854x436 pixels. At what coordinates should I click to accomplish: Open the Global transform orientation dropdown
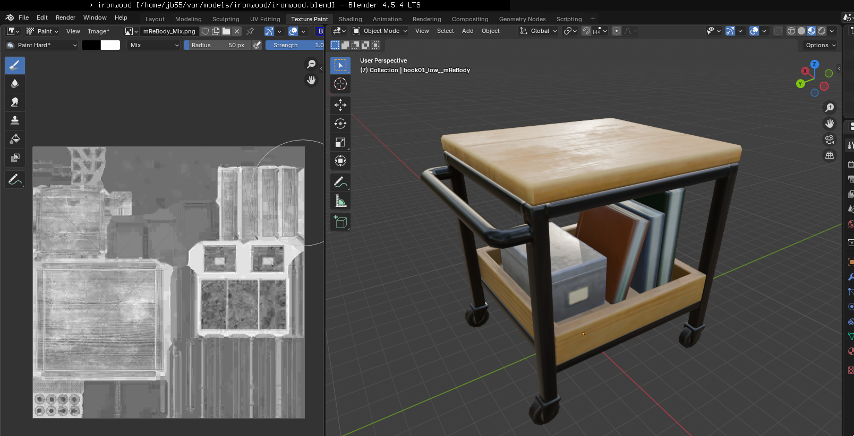click(x=539, y=31)
